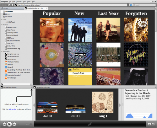This screenshot has width=157, height=128.
Task: Click the reload page icon
Action: click(x=9, y=5)
